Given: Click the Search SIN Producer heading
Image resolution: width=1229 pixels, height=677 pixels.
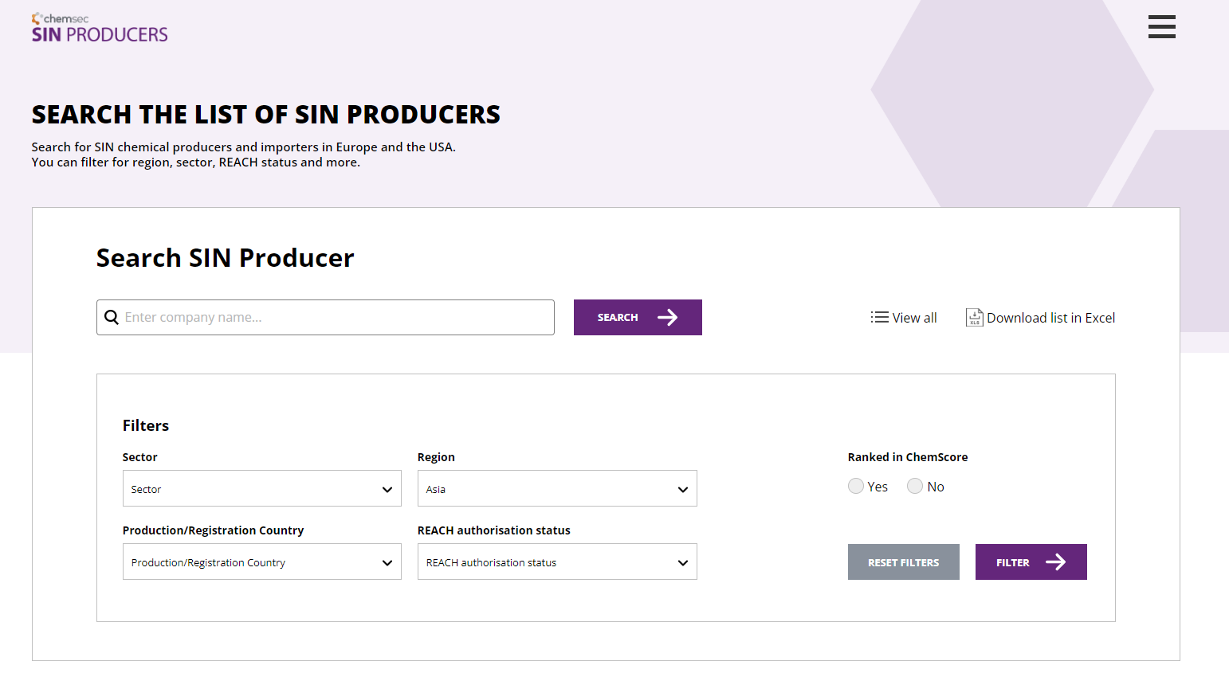Looking at the screenshot, I should pos(225,258).
